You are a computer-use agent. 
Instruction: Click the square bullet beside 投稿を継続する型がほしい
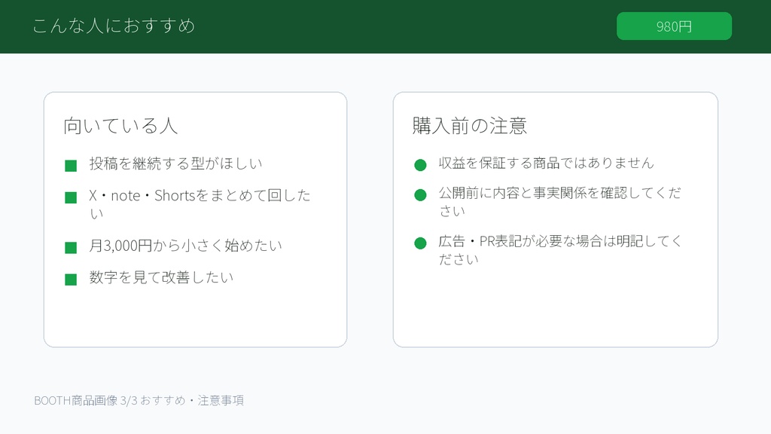(71, 166)
